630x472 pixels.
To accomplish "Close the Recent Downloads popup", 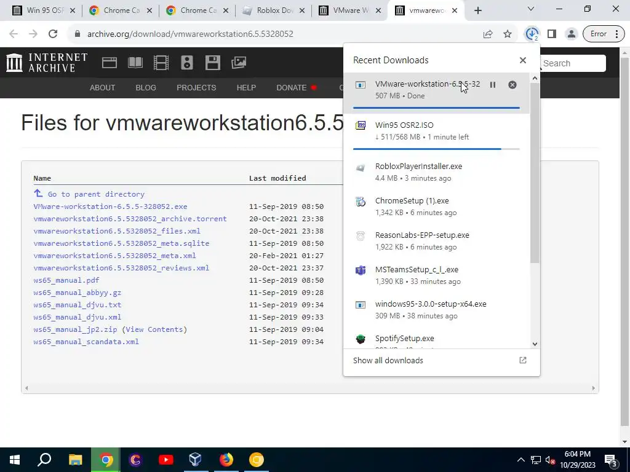I will click(x=523, y=60).
